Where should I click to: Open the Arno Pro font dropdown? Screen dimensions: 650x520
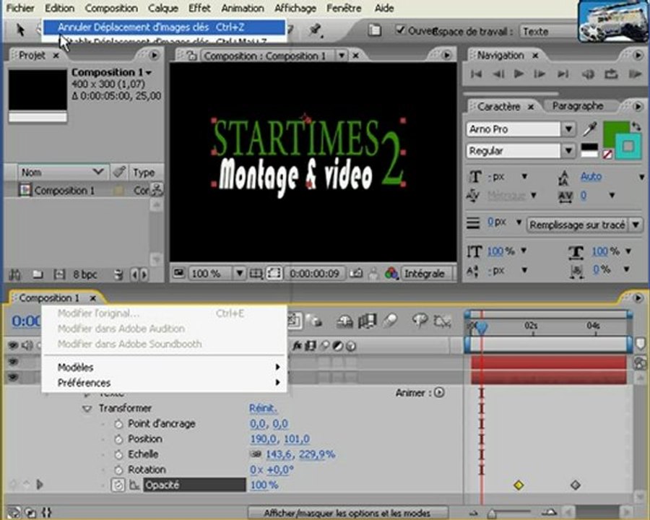click(x=569, y=129)
